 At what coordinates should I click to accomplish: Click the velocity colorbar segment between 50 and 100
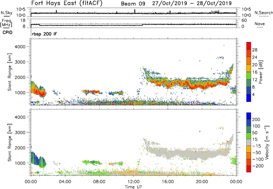pos(249,129)
